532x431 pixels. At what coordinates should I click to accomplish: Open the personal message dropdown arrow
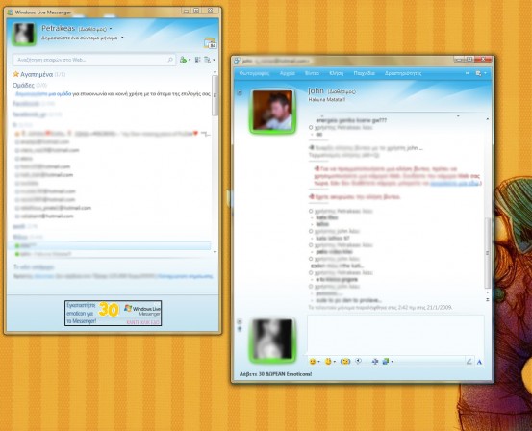click(122, 38)
